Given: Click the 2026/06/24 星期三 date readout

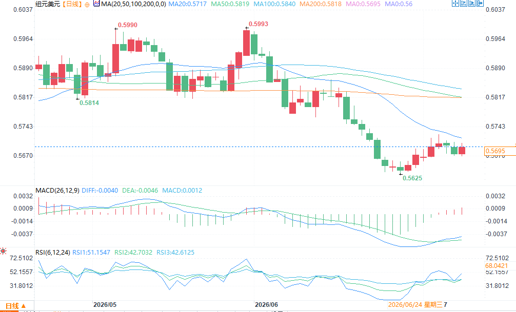Looking at the screenshot, I should [415, 305].
